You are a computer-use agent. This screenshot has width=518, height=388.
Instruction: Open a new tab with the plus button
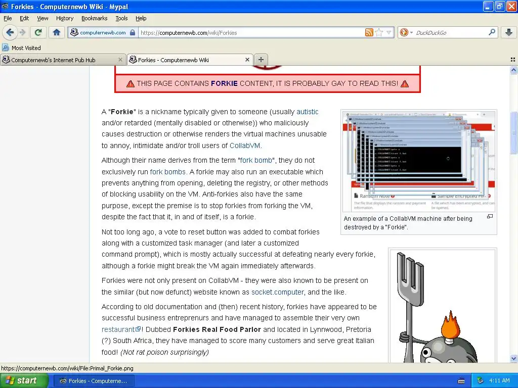261,60
